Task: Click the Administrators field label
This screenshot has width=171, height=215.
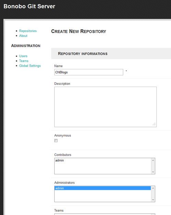Action: point(64,183)
